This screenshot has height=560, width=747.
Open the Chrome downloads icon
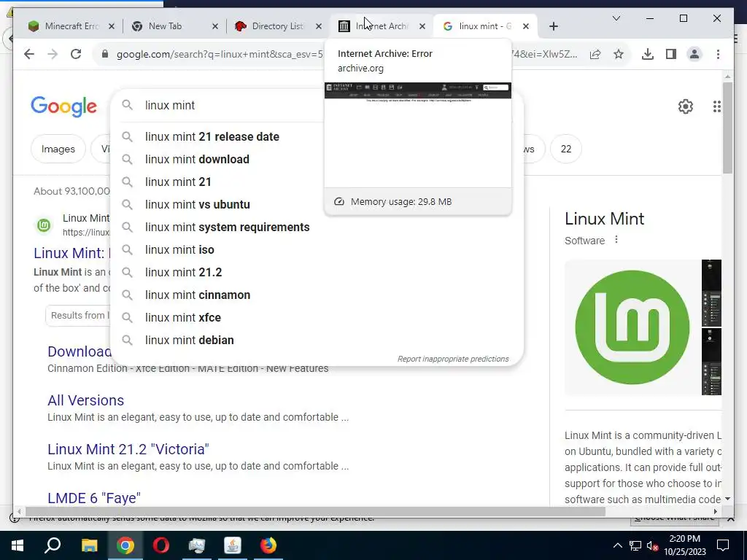[x=648, y=54]
